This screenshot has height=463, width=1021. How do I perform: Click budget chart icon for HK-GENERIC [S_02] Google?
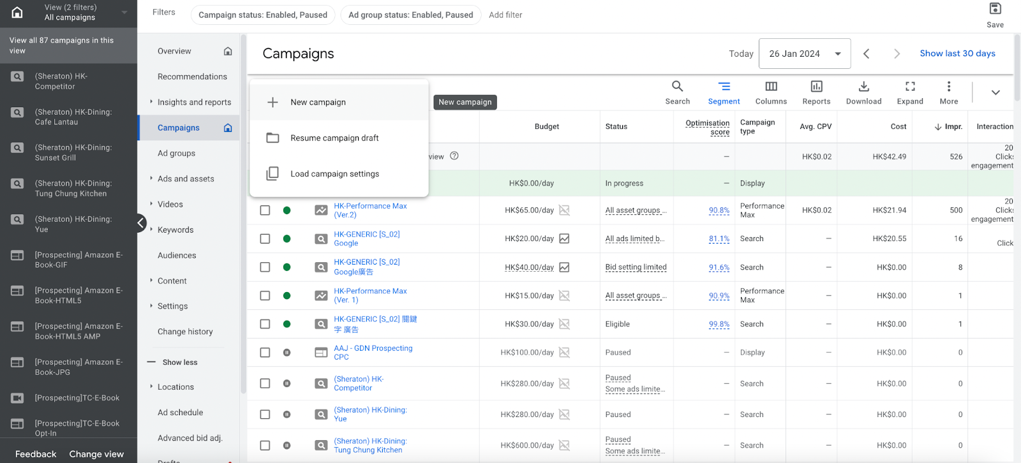coord(564,239)
